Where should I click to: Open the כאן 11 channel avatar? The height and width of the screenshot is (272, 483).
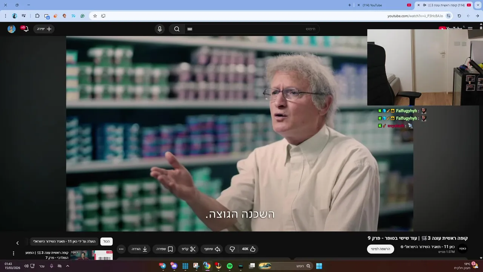463,249
